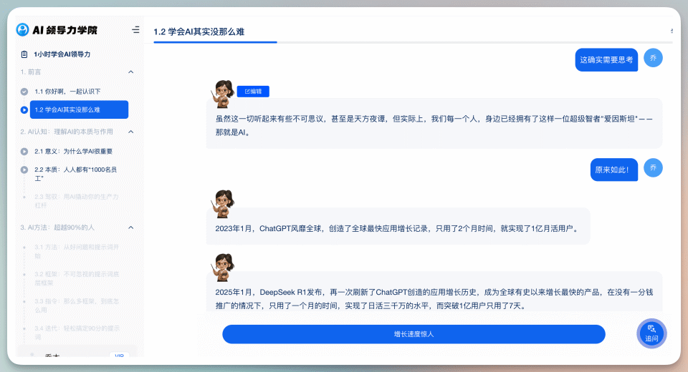This screenshot has width=688, height=372.
Task: Click the message about 爱因斯坦 超级智者
Action: 434,125
